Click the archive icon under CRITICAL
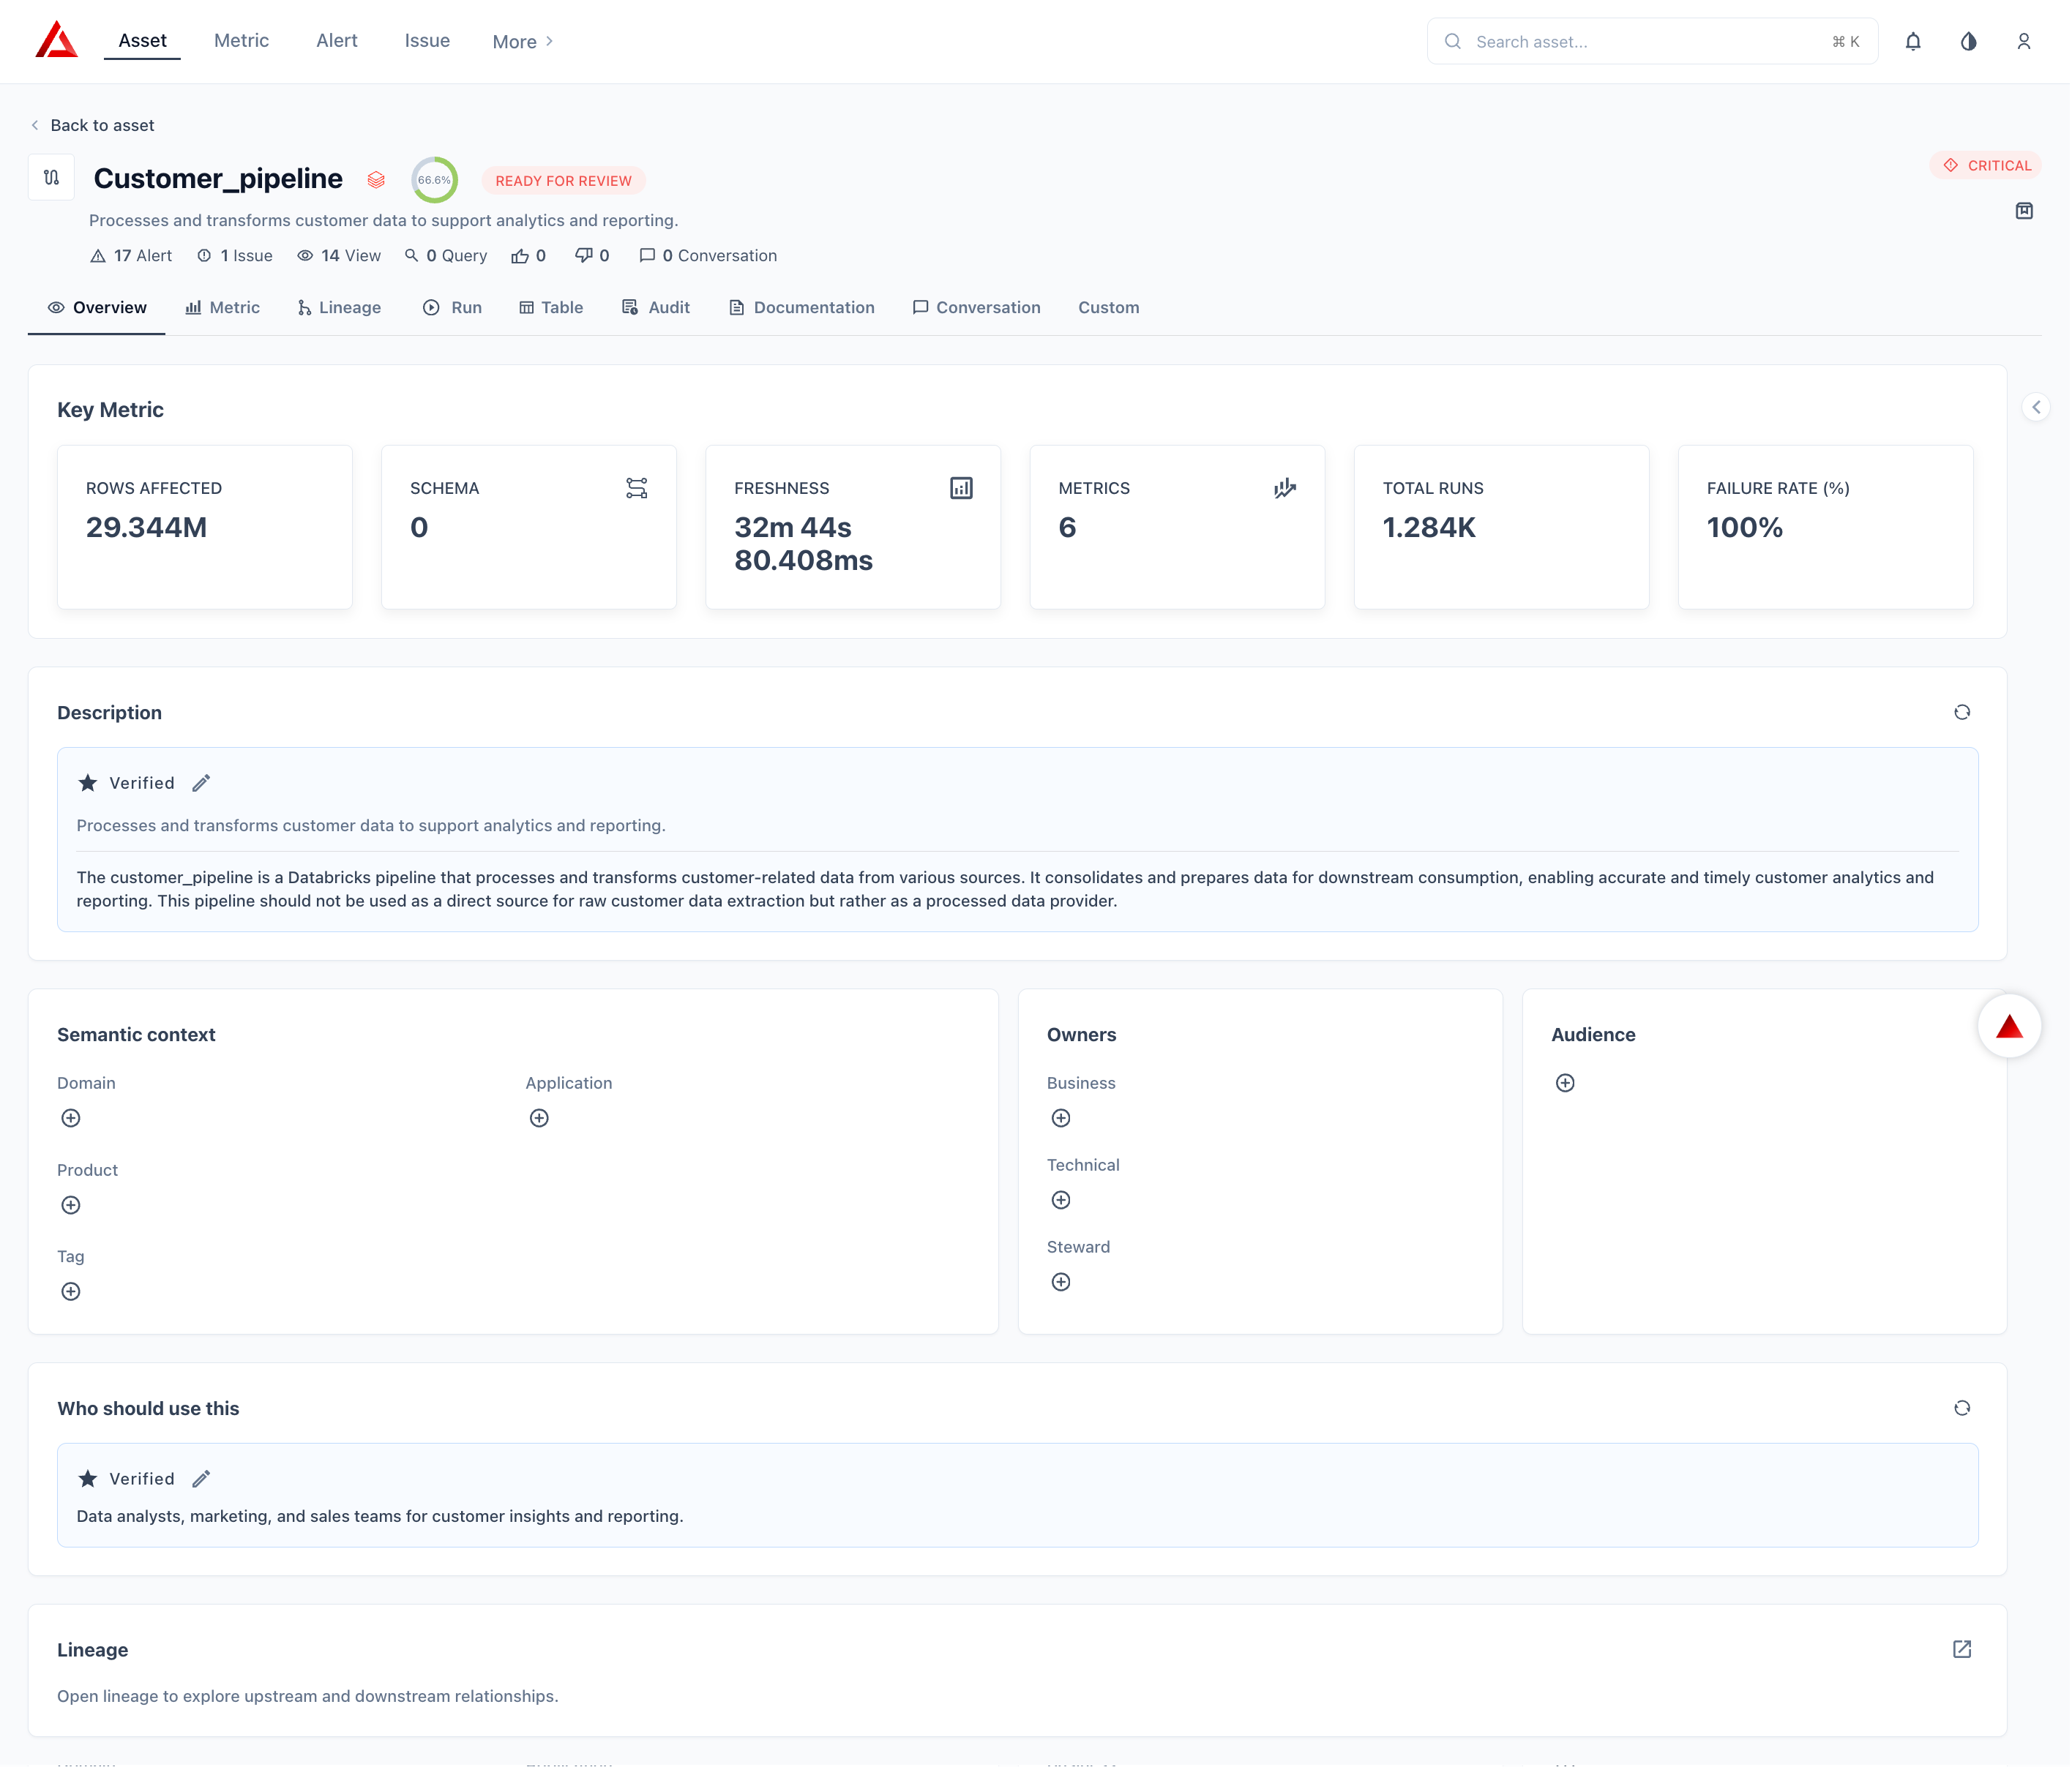The image size is (2072, 1767). coord(2024,211)
